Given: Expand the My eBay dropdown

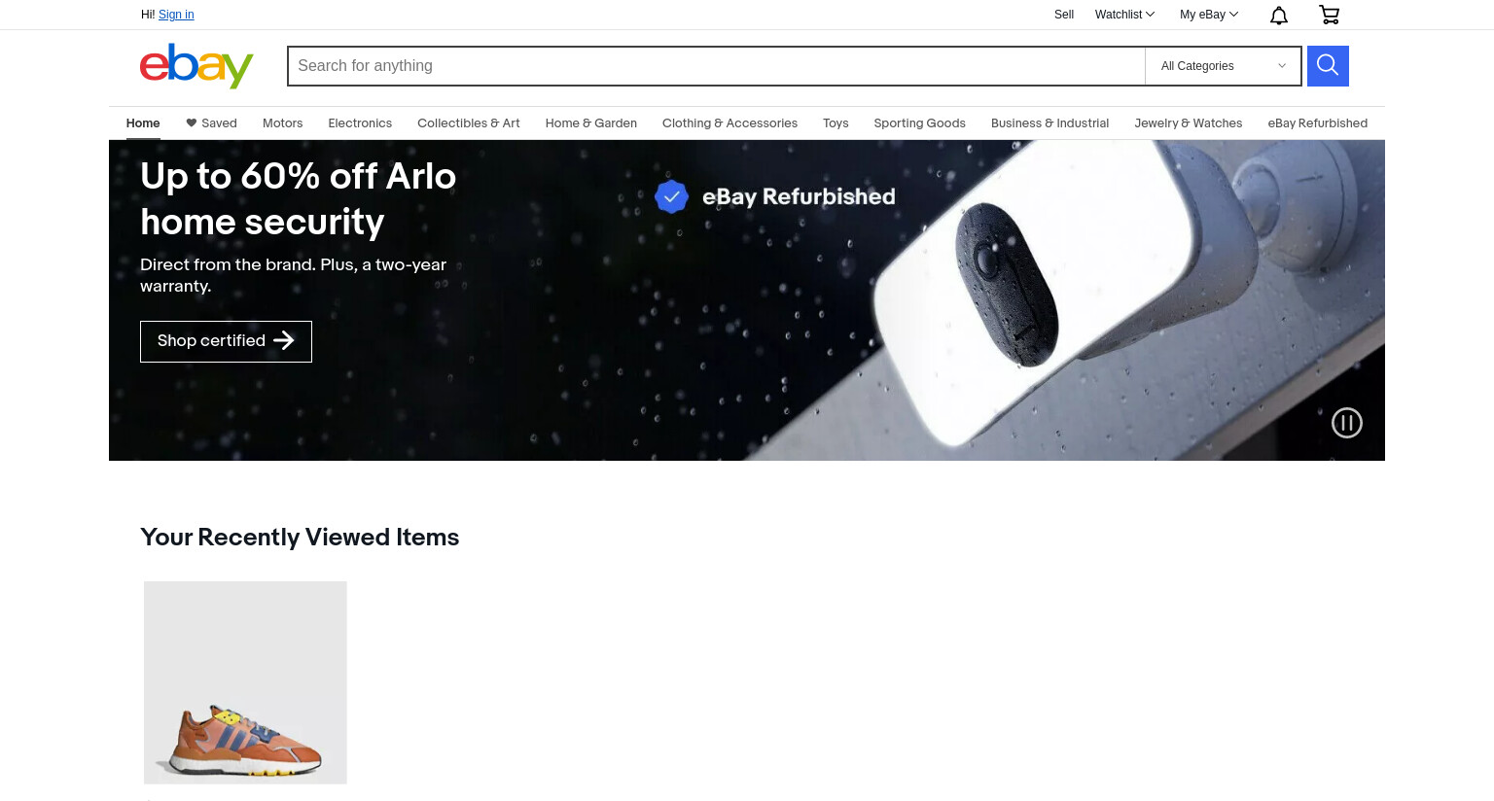Looking at the screenshot, I should [1209, 15].
